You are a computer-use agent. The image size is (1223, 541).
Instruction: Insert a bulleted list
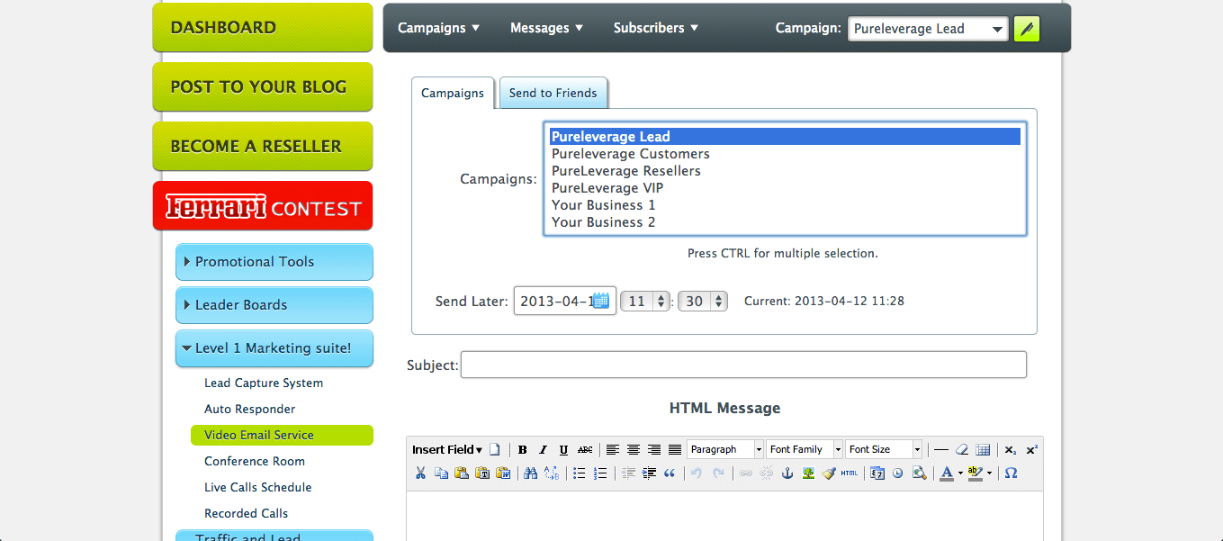click(580, 473)
